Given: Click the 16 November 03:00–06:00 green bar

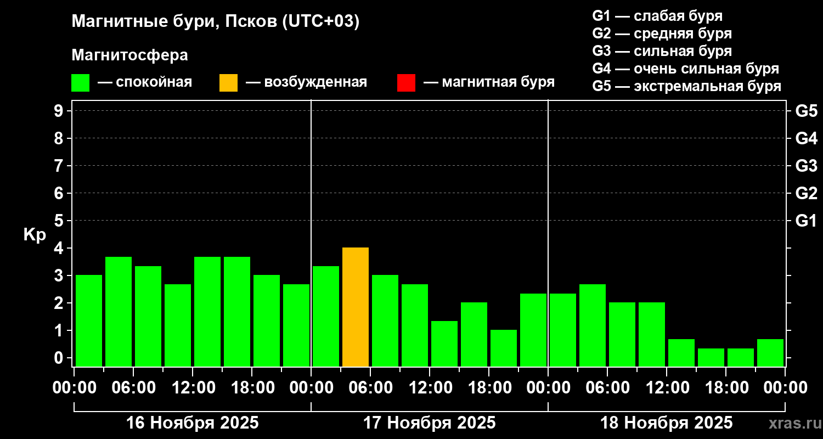Looking at the screenshot, I should coord(119,312).
